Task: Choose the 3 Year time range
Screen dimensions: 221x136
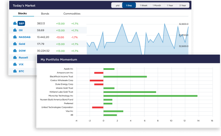Action: tap(183, 5)
